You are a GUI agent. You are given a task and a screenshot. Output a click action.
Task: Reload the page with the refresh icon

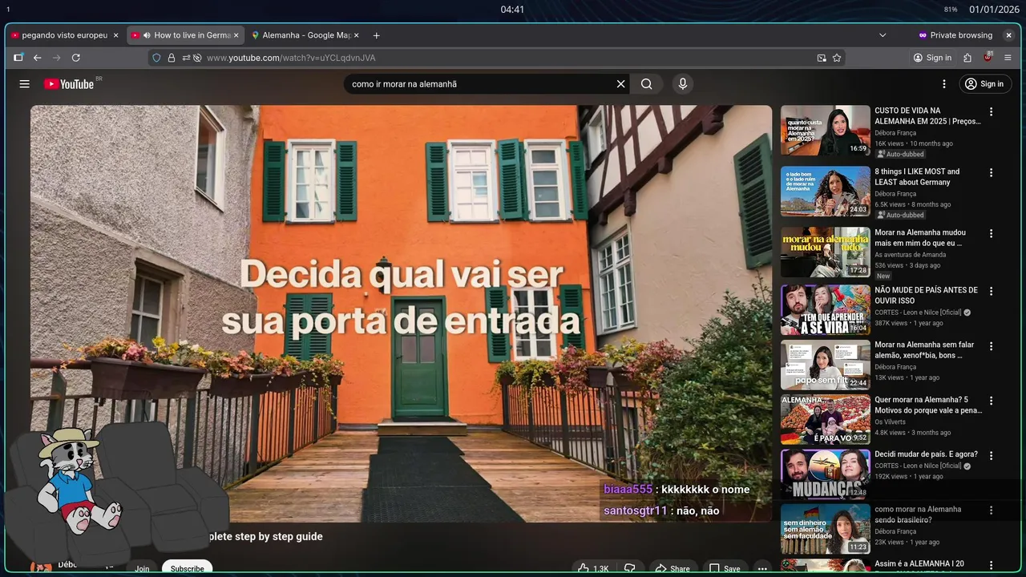click(76, 58)
